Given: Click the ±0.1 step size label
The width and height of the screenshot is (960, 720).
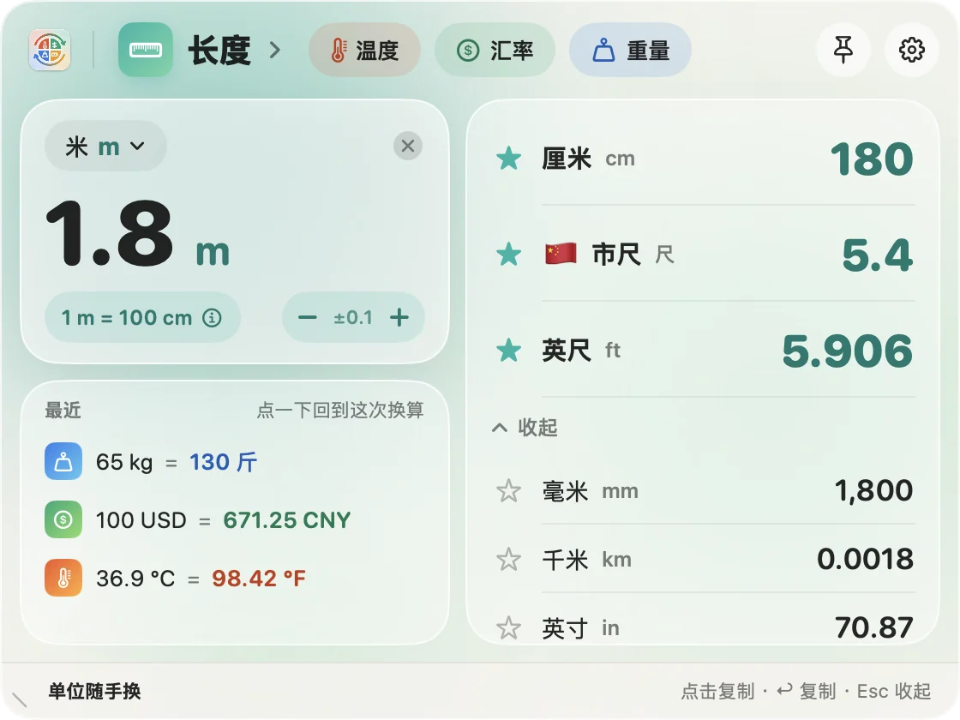Looking at the screenshot, I should [353, 317].
